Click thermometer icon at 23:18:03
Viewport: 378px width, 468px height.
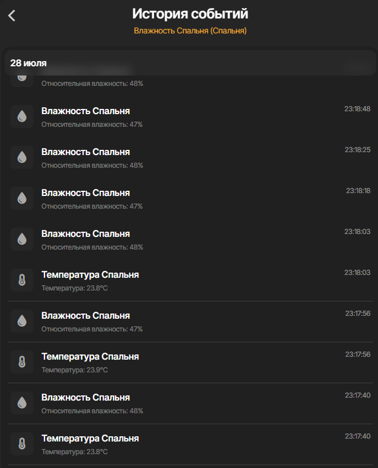tap(22, 280)
